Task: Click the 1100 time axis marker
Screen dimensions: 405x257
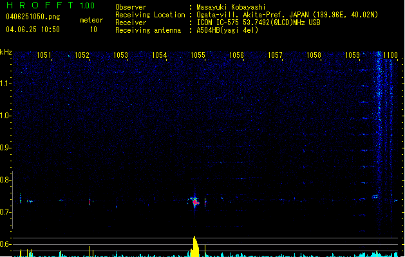Action: 391,55
